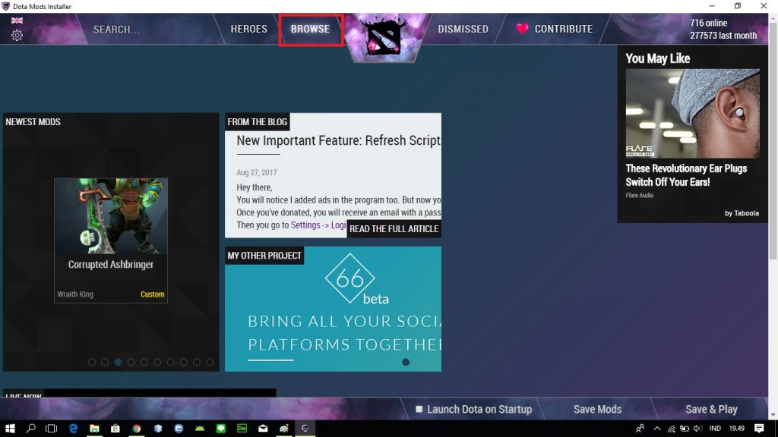
Task: Open the settings gear icon
Action: tap(17, 35)
